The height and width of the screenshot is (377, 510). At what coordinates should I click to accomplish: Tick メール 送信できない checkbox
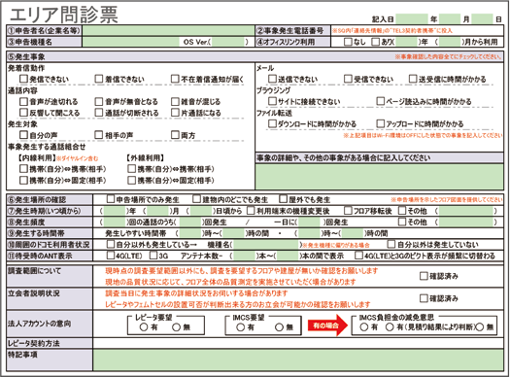(272, 79)
